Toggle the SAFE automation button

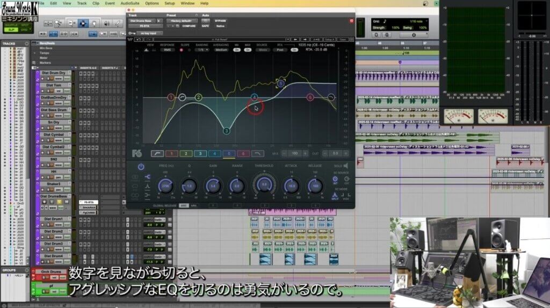(x=205, y=26)
